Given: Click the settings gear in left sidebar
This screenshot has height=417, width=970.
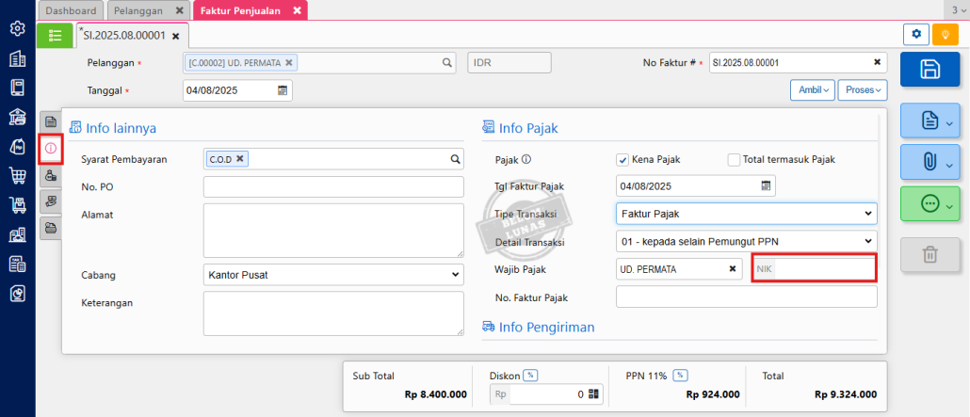Looking at the screenshot, I should tap(17, 28).
